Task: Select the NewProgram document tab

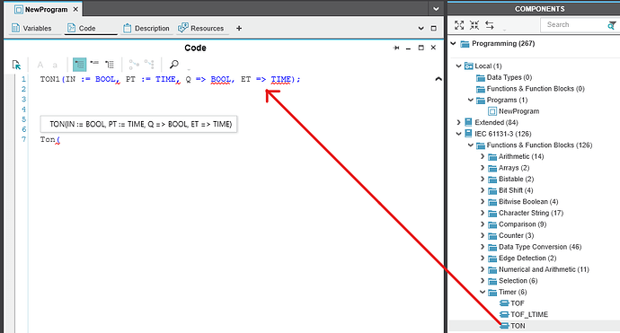Action: pos(41,10)
